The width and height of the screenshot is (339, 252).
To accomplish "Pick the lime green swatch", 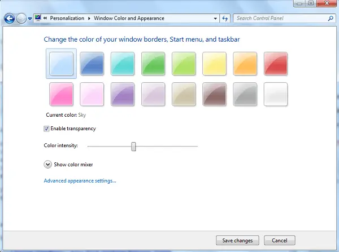I will (x=184, y=64).
